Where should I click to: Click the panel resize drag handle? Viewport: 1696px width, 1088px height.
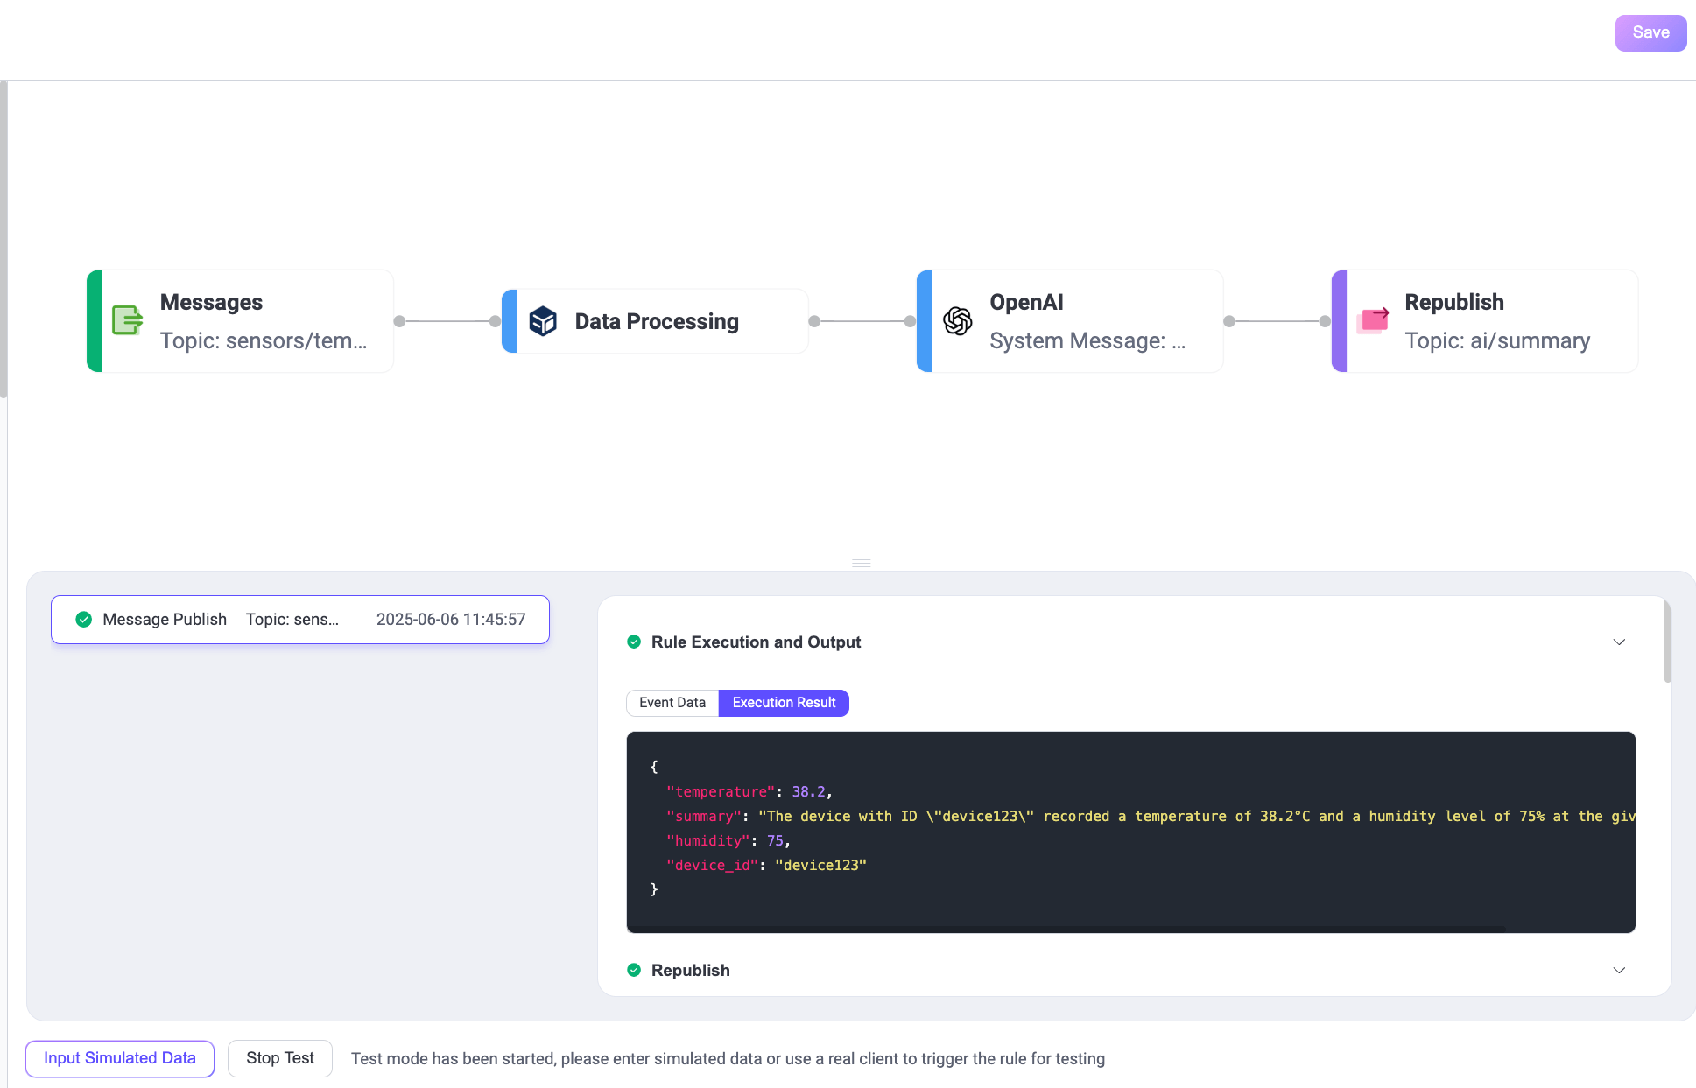[x=861, y=563]
